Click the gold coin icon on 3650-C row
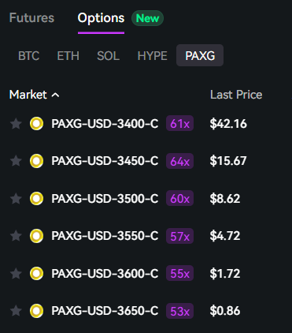This screenshot has width=292, height=333. (36, 311)
